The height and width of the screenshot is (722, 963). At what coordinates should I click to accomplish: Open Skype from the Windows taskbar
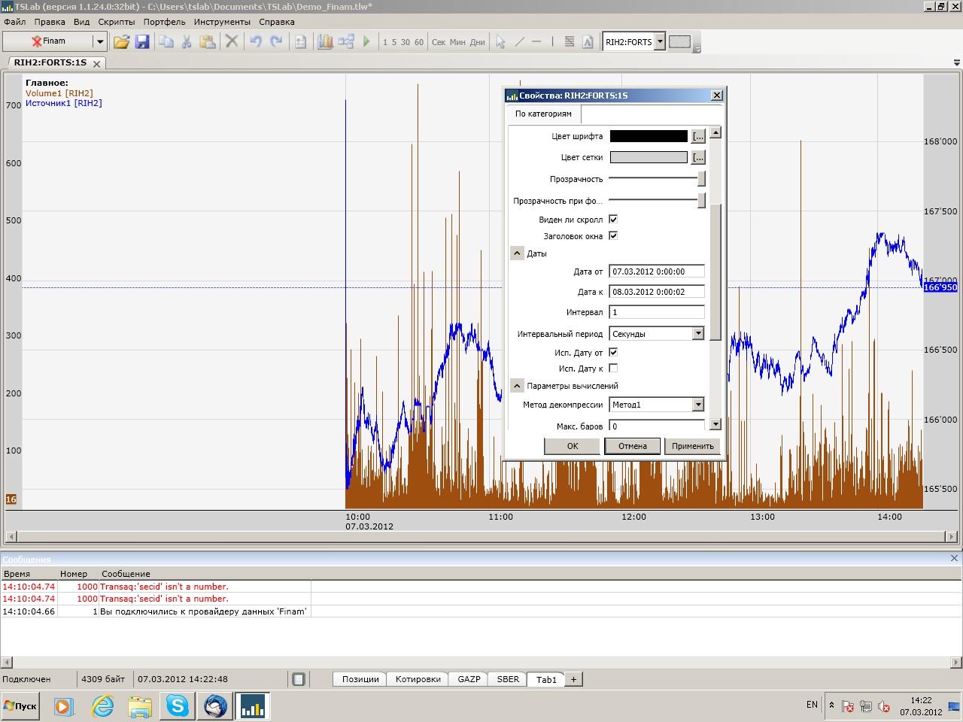(178, 705)
